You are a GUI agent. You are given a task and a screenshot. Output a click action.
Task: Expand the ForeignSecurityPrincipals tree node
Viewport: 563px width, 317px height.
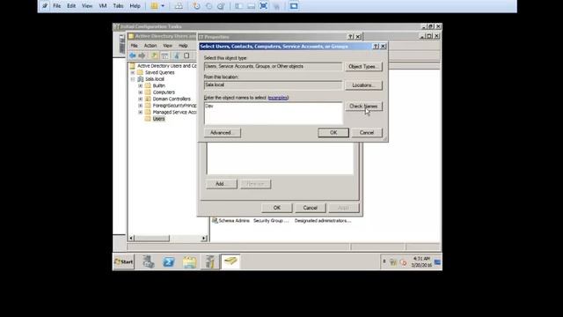click(x=141, y=106)
